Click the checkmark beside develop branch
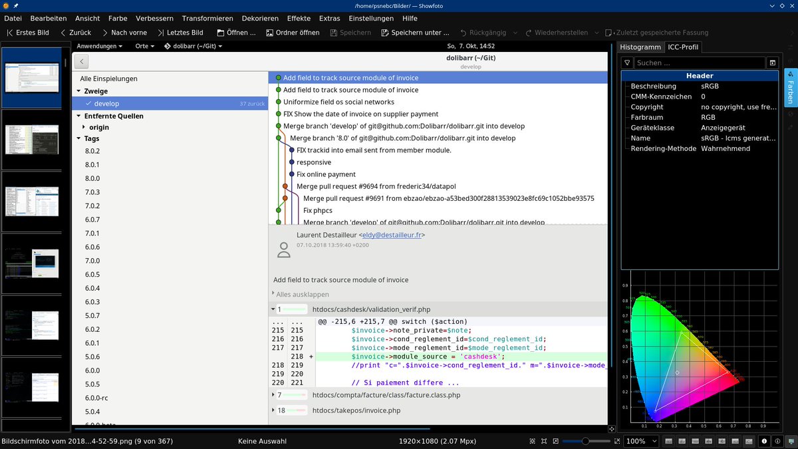This screenshot has height=449, width=798. coord(88,104)
